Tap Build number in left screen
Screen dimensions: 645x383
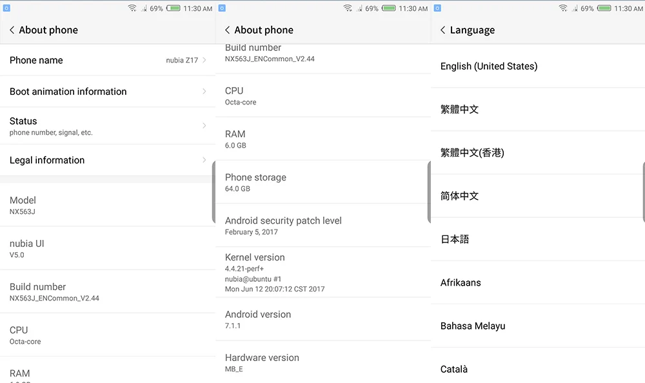[108, 291]
